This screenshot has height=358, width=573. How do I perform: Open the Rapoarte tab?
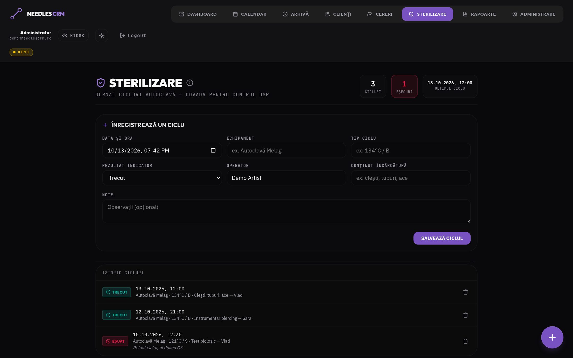(x=479, y=14)
